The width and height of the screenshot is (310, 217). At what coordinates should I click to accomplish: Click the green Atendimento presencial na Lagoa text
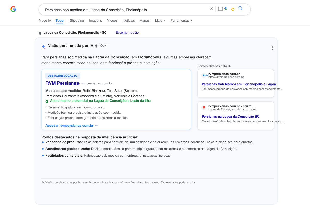[100, 101]
